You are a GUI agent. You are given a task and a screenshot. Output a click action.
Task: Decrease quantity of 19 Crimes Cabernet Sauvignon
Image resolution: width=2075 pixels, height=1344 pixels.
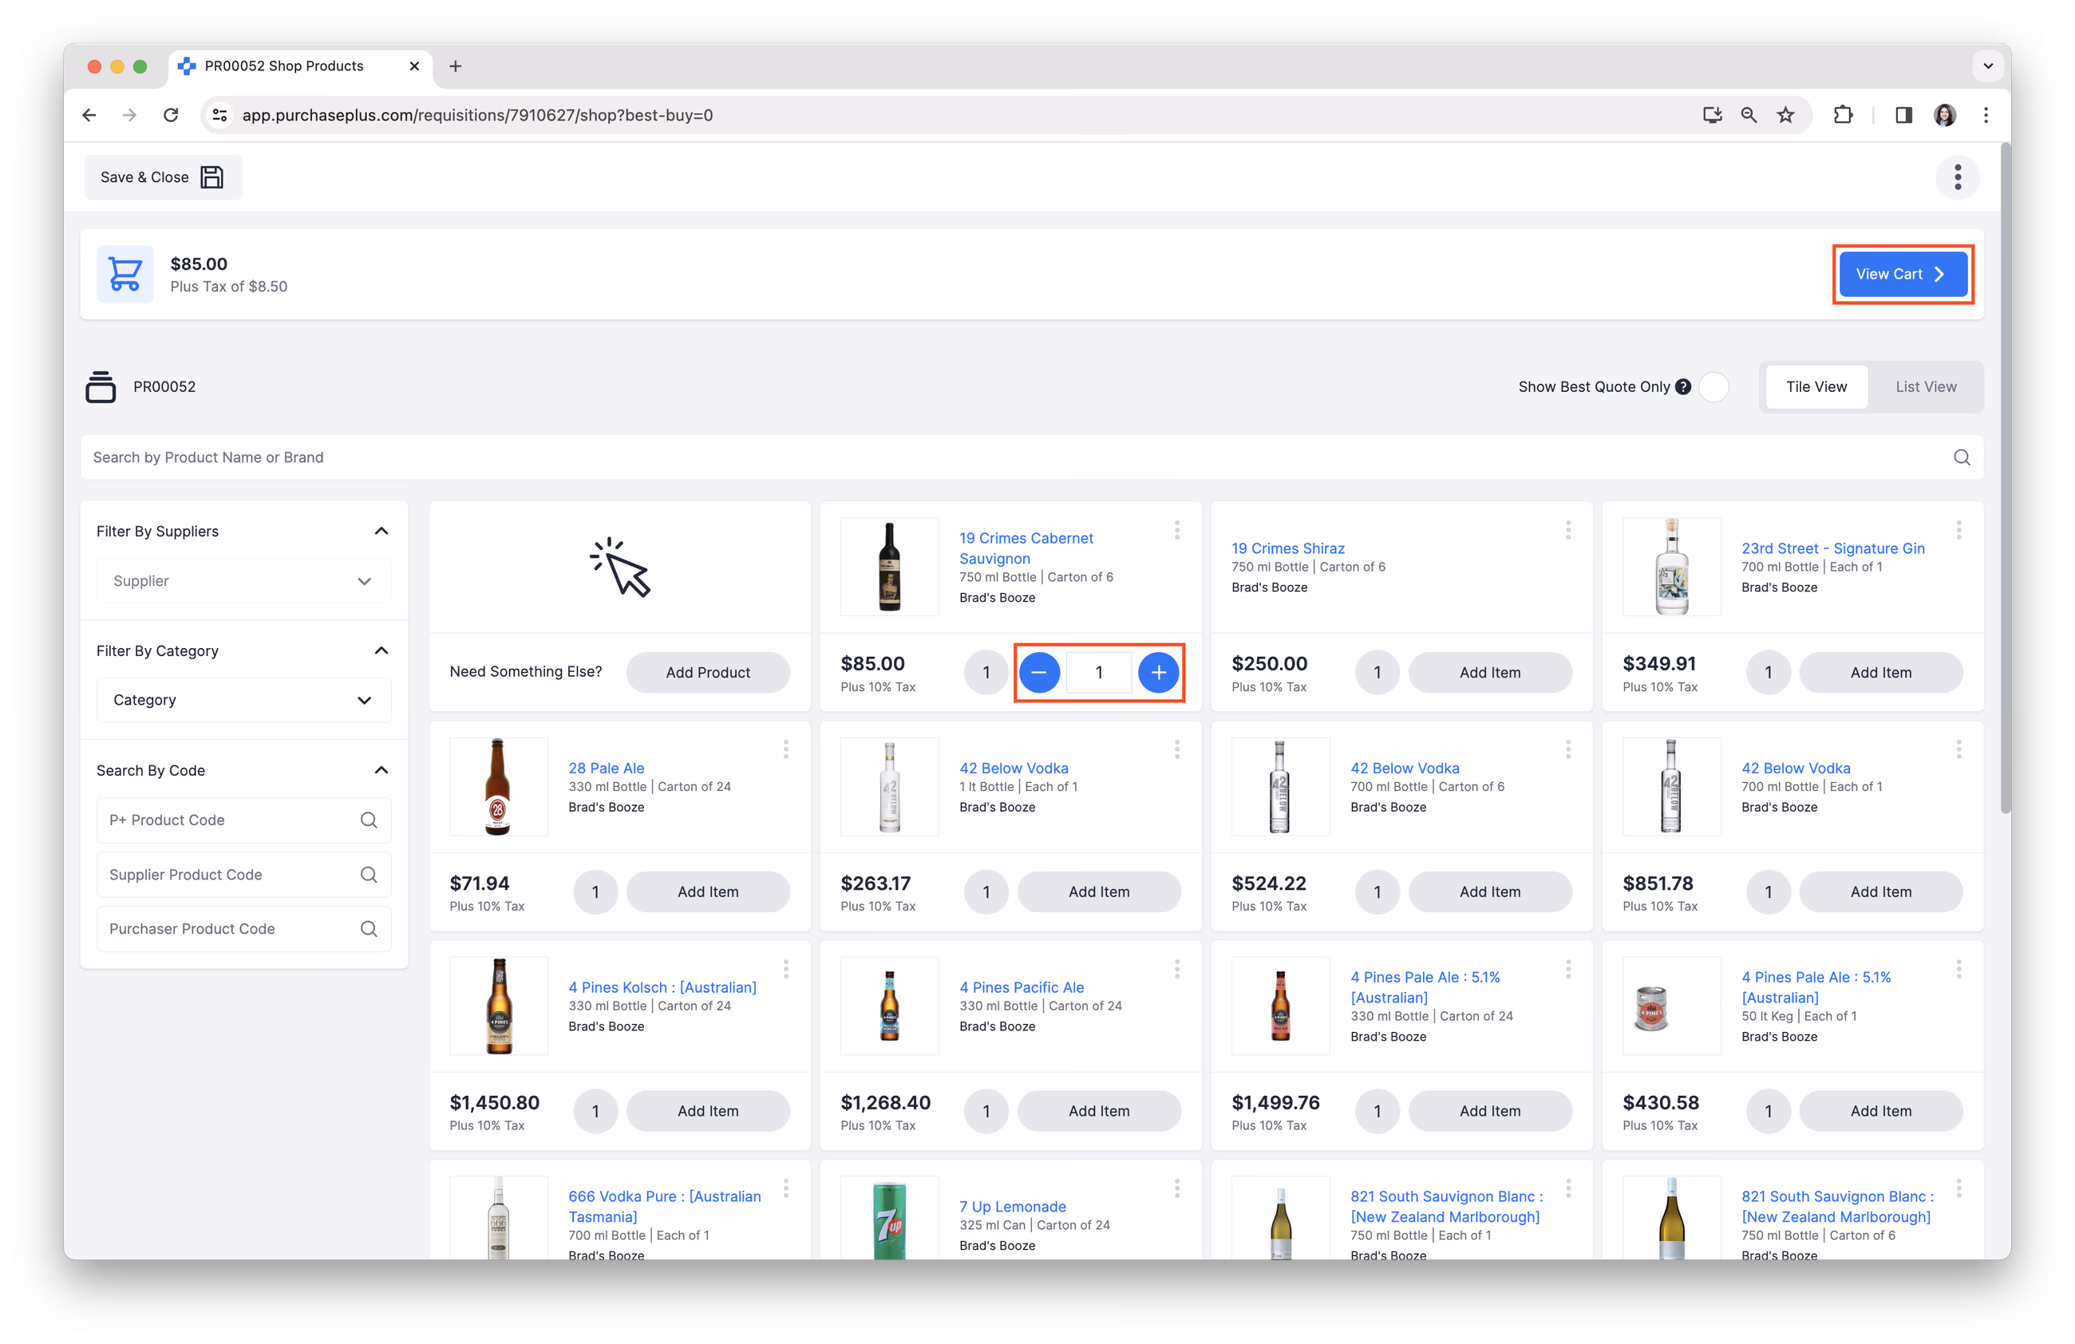pos(1038,672)
